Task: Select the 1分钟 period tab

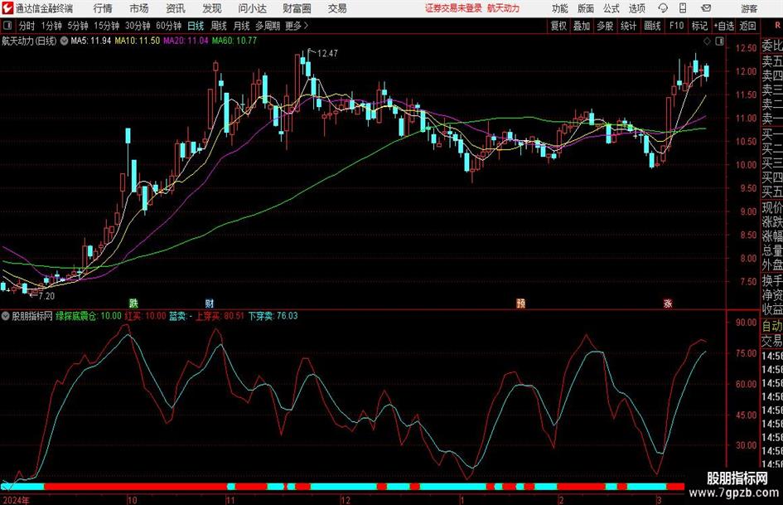Action: point(51,26)
